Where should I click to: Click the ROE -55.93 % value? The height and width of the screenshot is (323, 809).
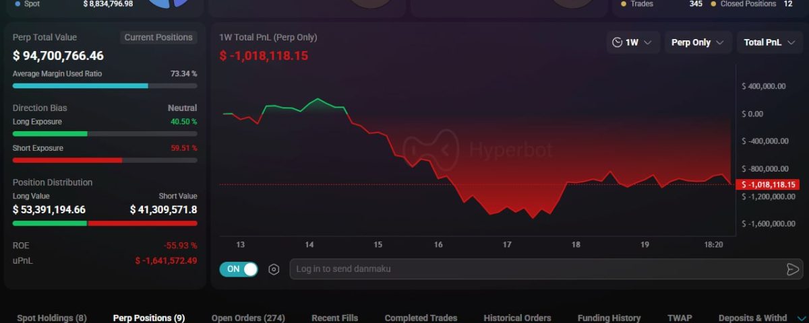[180, 246]
